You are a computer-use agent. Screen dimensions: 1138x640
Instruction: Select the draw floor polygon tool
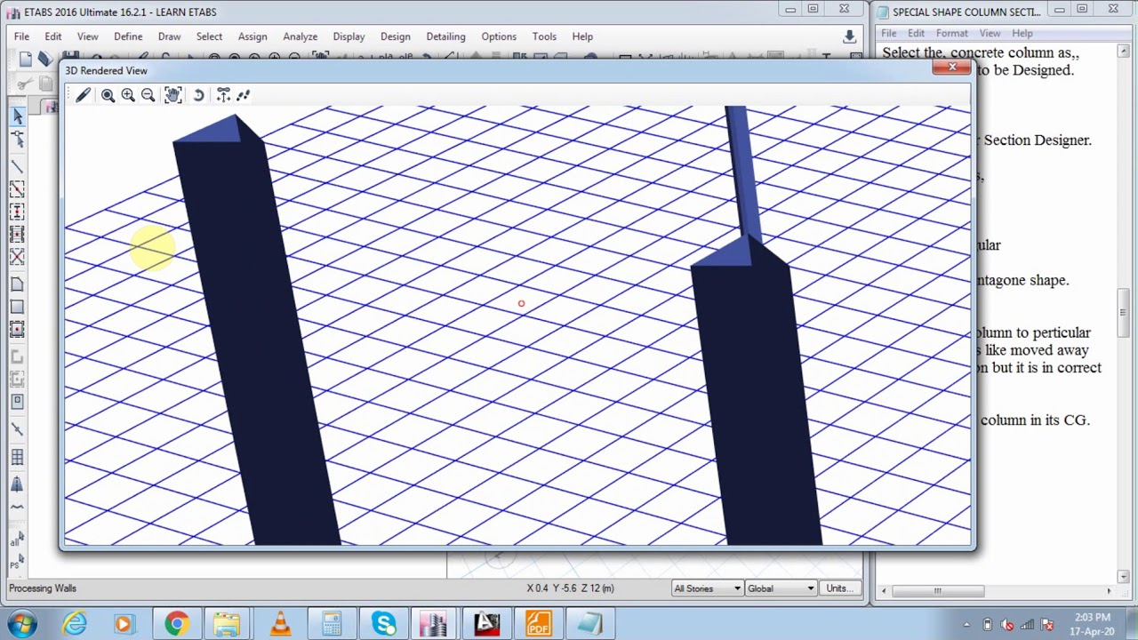tap(17, 284)
